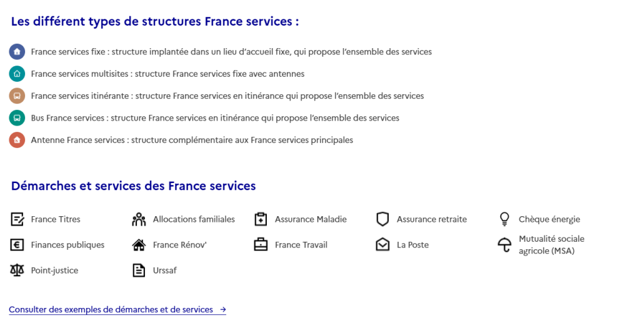Click the Assurance retraite shield icon
Screen dimensions: 640x323
click(x=382, y=219)
